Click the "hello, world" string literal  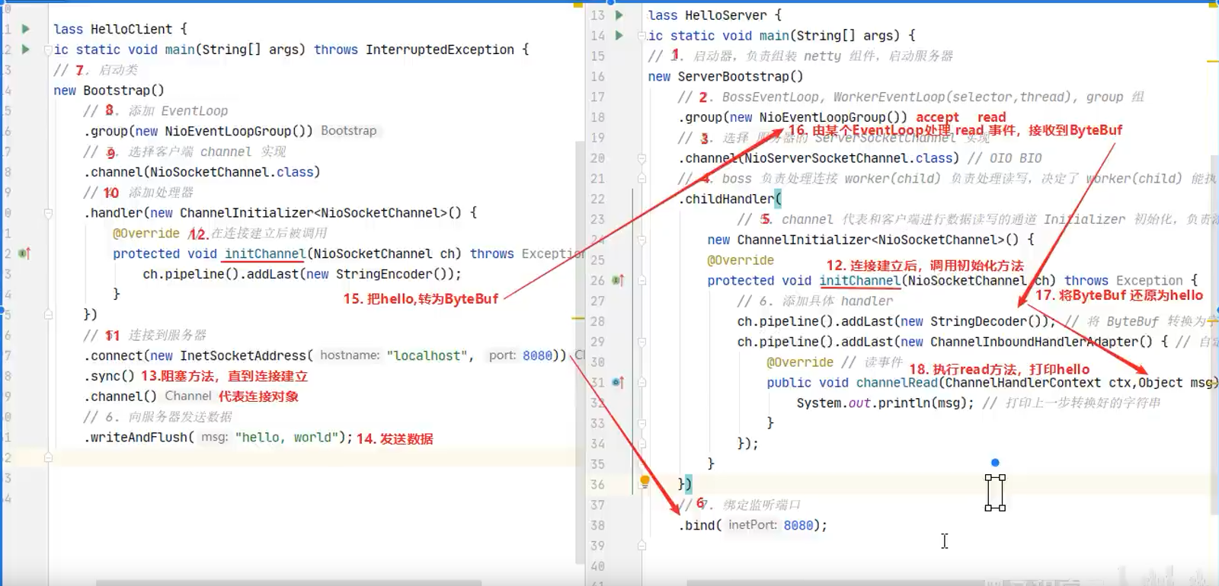click(x=286, y=437)
